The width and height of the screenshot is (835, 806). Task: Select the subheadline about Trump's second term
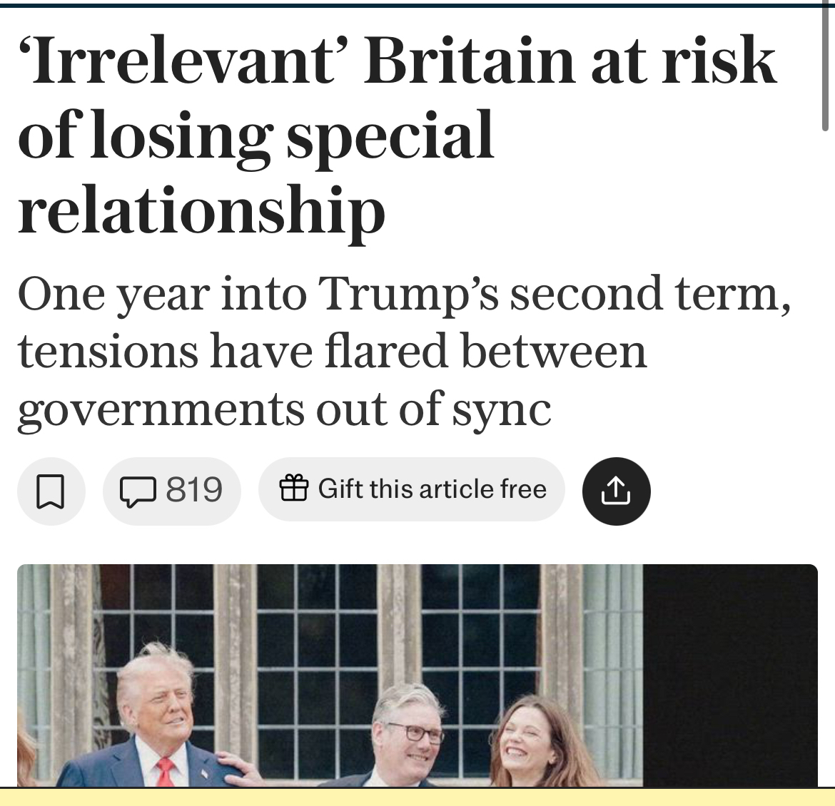pyautogui.click(x=404, y=294)
